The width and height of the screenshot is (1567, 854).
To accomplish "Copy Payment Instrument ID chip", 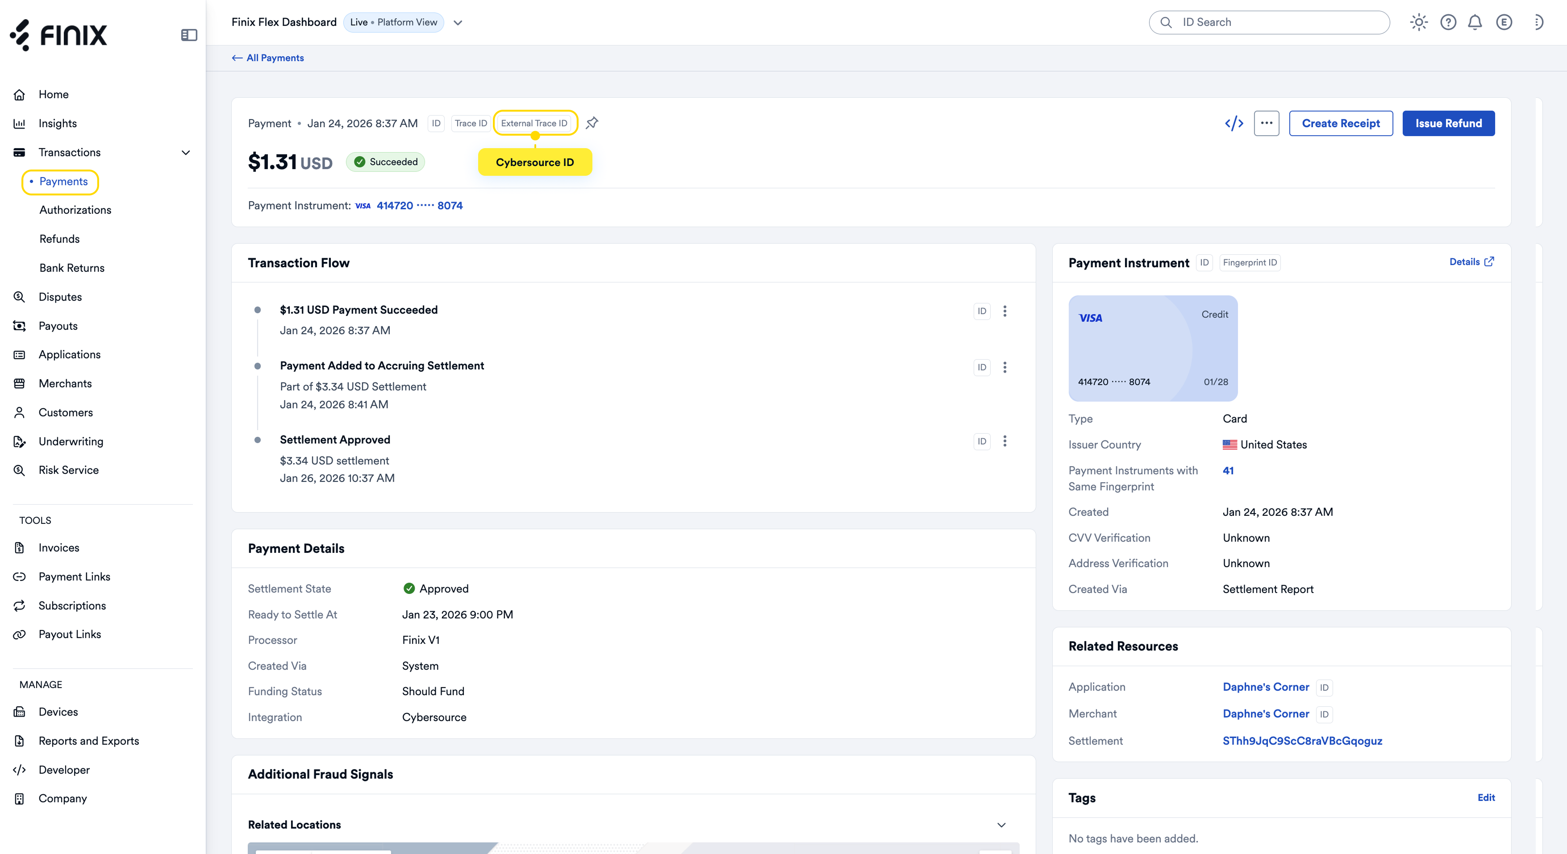I will click(1204, 263).
